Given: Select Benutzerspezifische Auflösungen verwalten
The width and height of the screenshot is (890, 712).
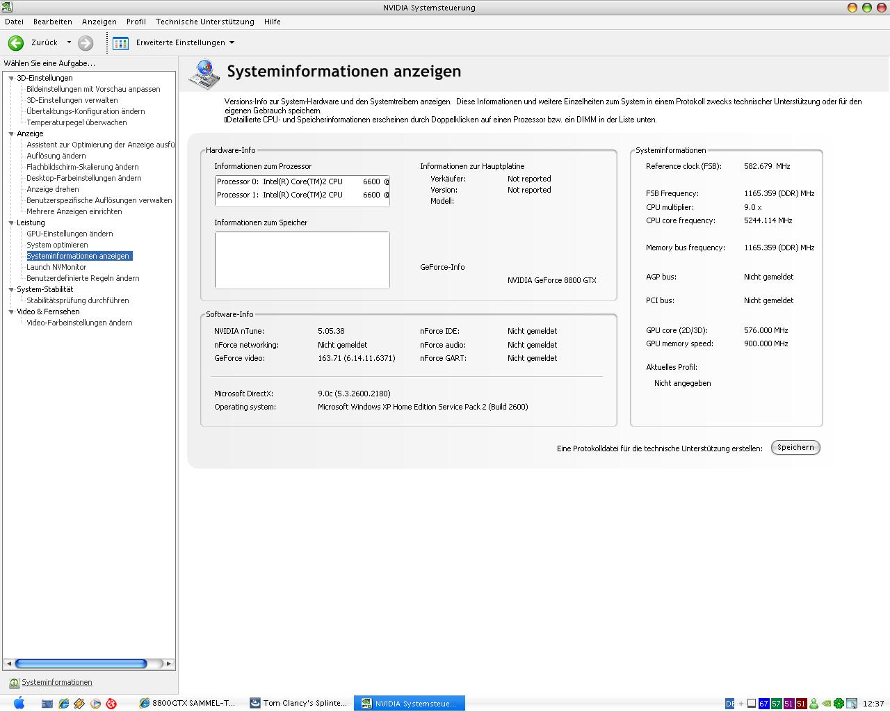Looking at the screenshot, I should tap(99, 200).
